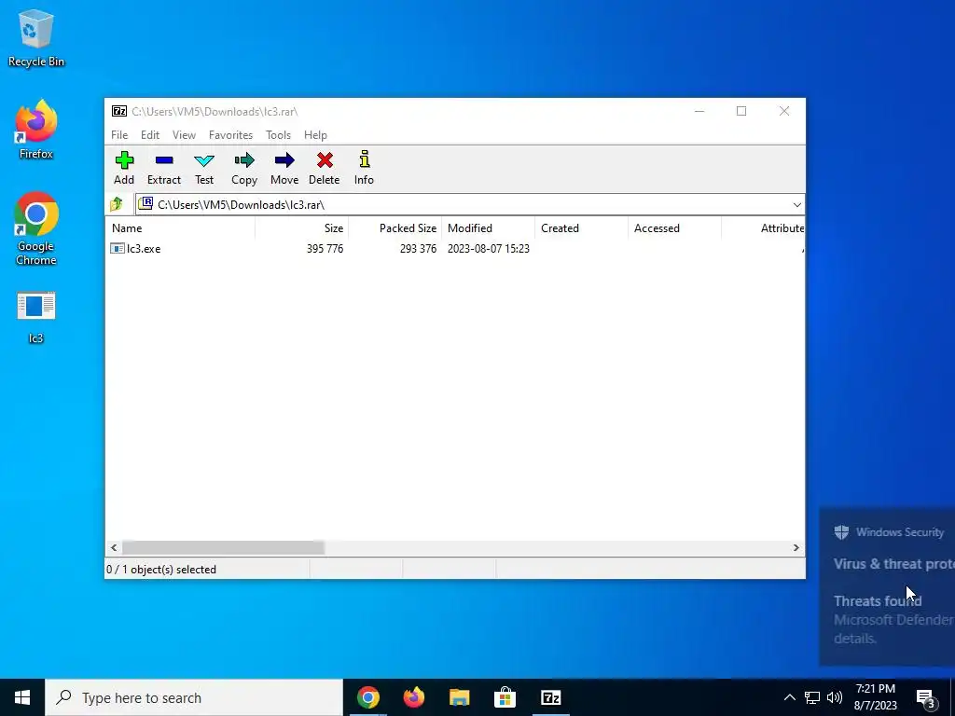955x716 pixels.
Task: Click the 395 776 size value
Action: (325, 248)
